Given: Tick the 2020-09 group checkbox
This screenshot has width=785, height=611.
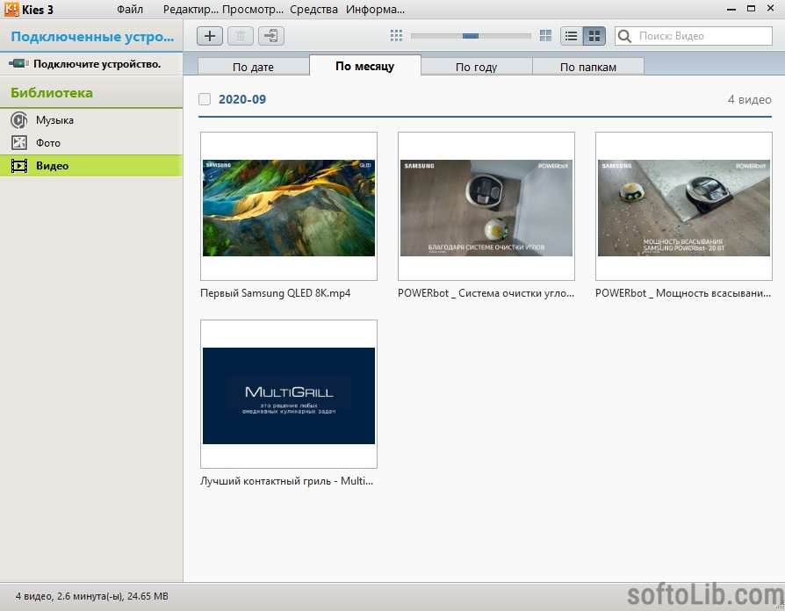Looking at the screenshot, I should [x=205, y=99].
